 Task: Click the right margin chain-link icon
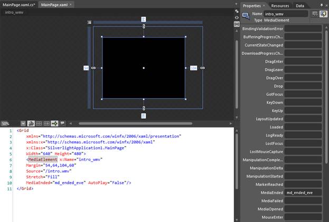click(x=201, y=68)
